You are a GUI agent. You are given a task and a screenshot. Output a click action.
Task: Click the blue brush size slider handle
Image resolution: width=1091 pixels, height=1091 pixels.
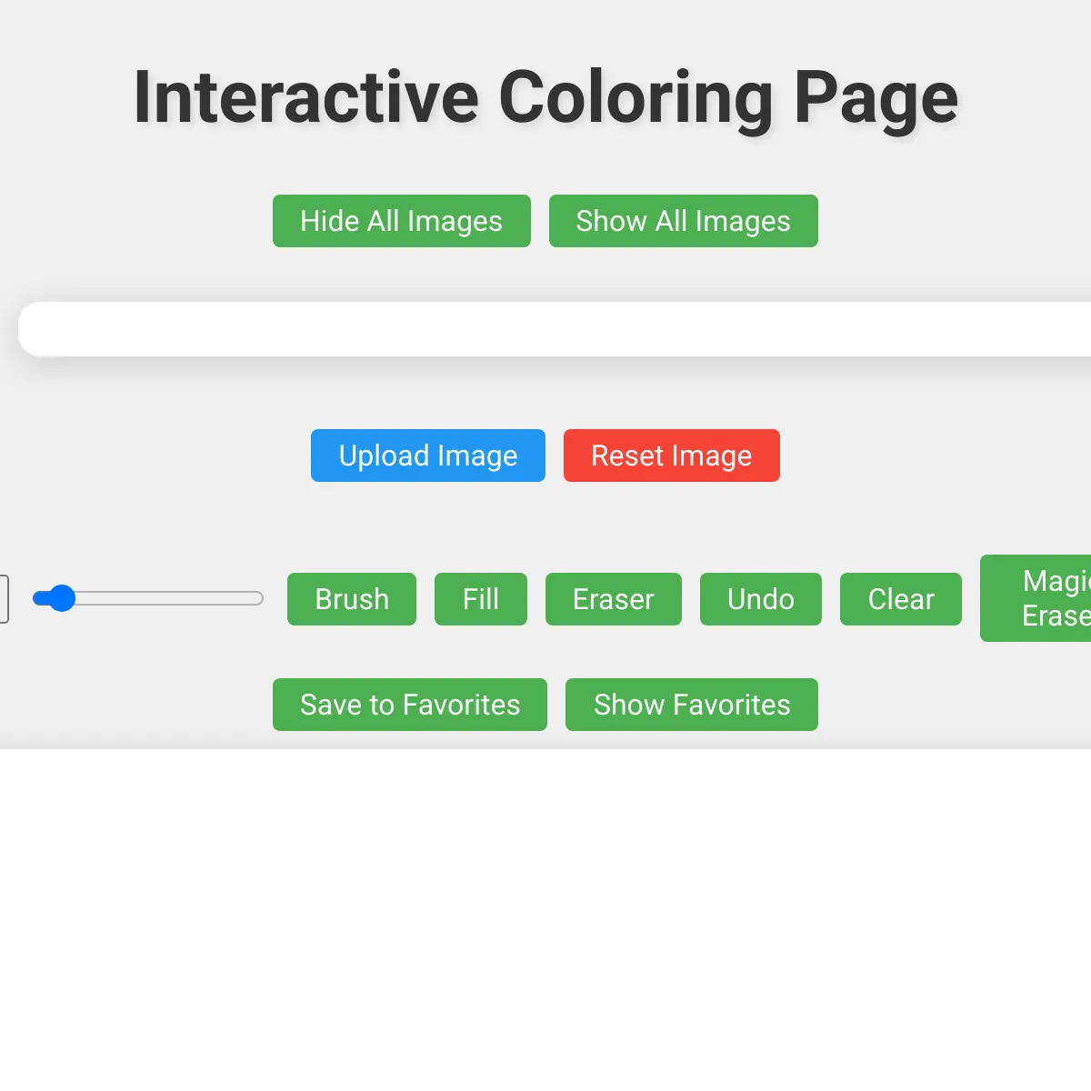coord(61,598)
